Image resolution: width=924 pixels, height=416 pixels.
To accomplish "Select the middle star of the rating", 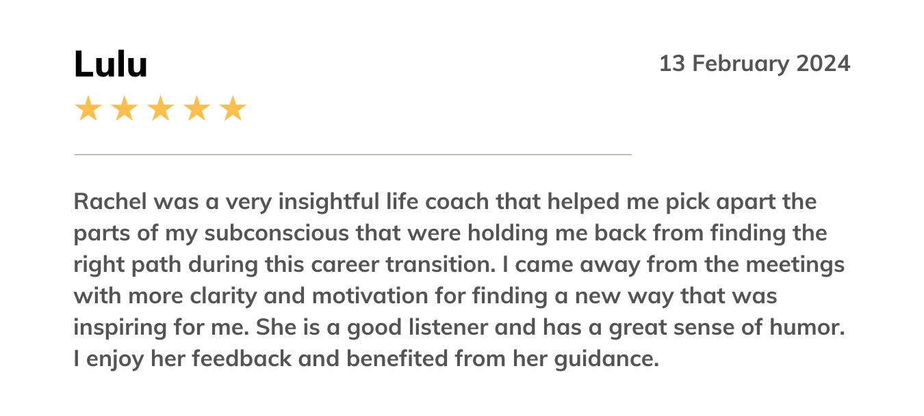I will [160, 109].
